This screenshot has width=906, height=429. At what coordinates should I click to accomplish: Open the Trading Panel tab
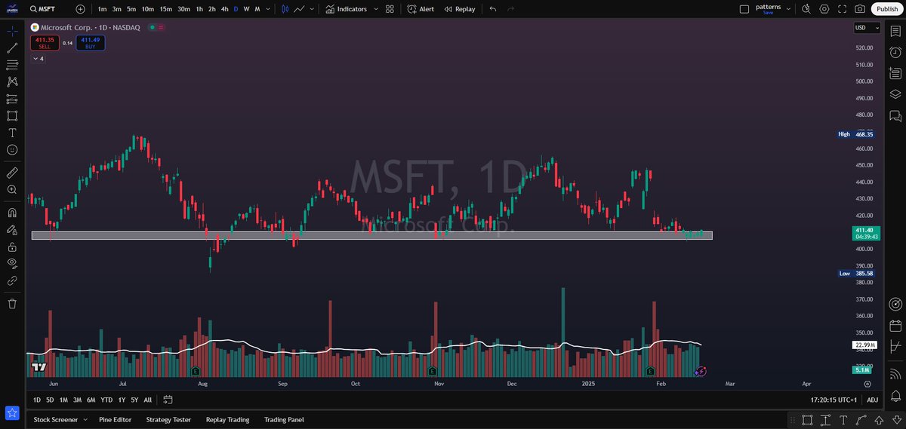(284, 419)
